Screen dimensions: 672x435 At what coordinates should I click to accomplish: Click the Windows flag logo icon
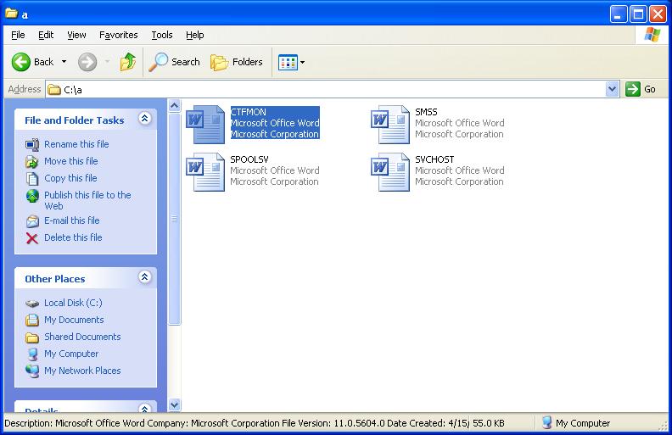[x=652, y=35]
